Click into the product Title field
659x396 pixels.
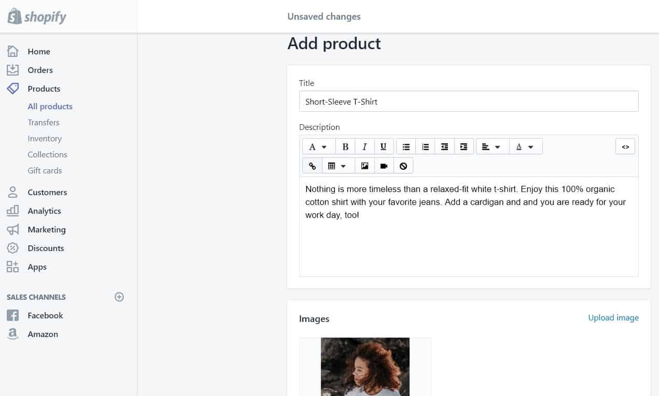pyautogui.click(x=469, y=101)
